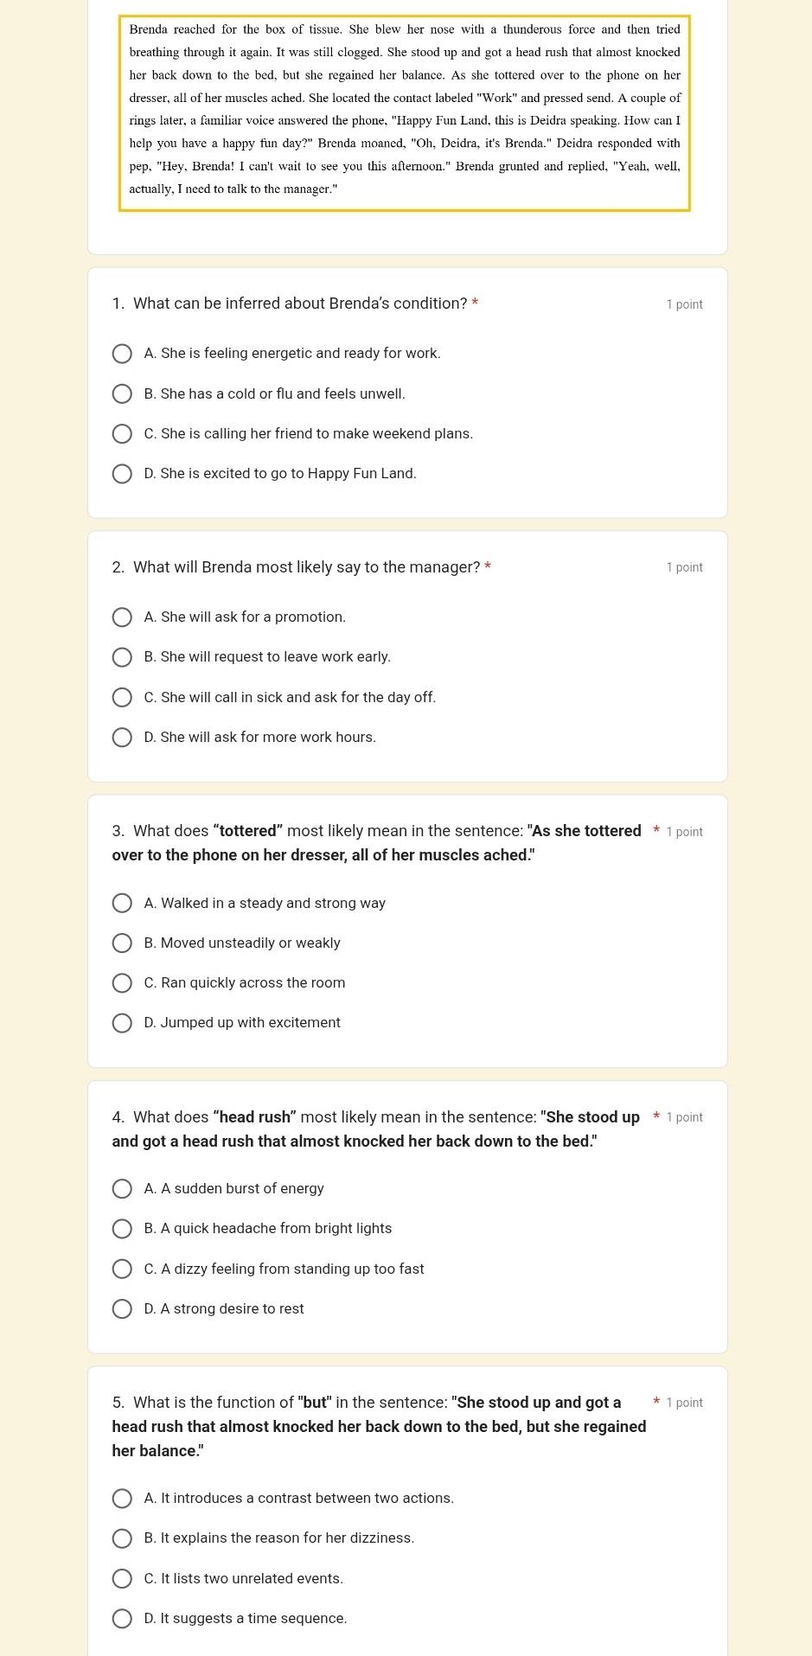Pick 'calling her friend to make weekend plans'
The image size is (812, 1656).
(123, 434)
